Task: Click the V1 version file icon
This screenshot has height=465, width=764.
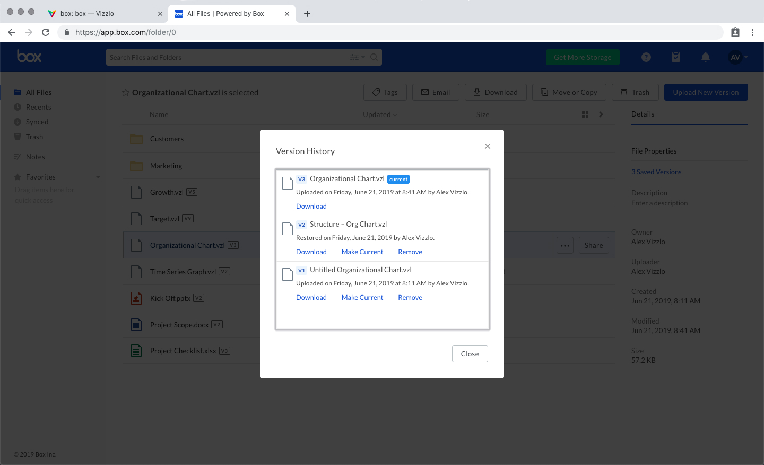Action: pyautogui.click(x=288, y=274)
